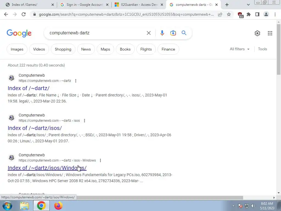281x211 pixels.
Task: Search by image with camera icon
Action: 173,33
